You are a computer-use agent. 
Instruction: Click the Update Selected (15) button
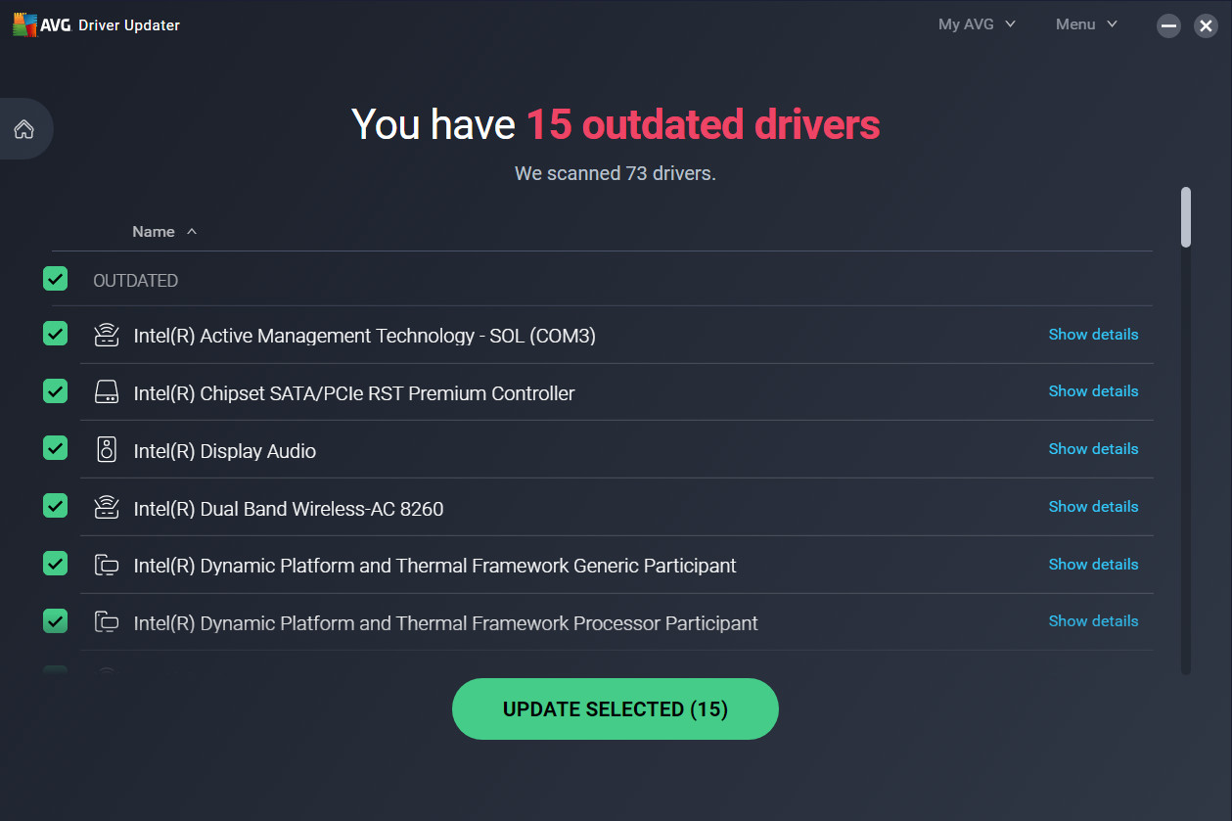615,709
